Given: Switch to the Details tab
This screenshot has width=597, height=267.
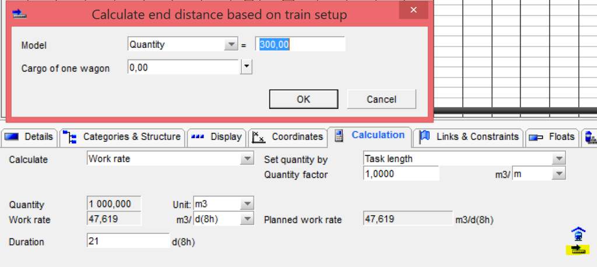Looking at the screenshot, I should (x=29, y=137).
